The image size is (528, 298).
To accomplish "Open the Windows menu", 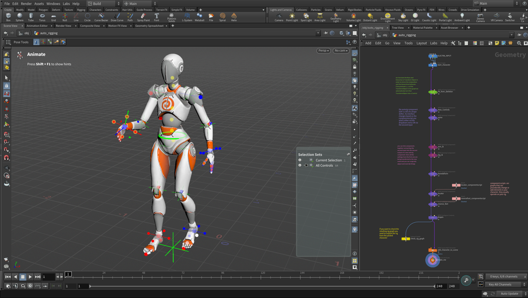I will [x=53, y=4].
